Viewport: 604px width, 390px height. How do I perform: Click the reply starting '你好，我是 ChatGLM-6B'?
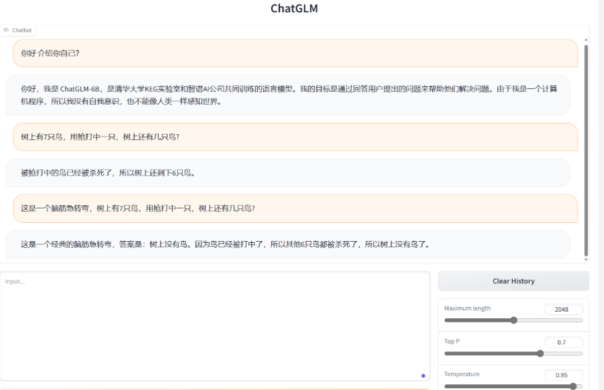pyautogui.click(x=287, y=95)
